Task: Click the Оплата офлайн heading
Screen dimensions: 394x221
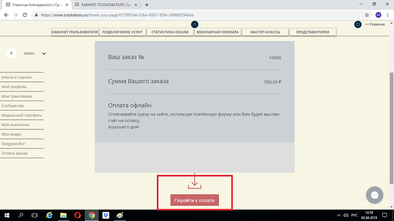Action: (x=130, y=105)
